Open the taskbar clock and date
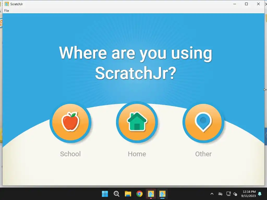Viewport: 267px width, 200px height. click(x=248, y=194)
